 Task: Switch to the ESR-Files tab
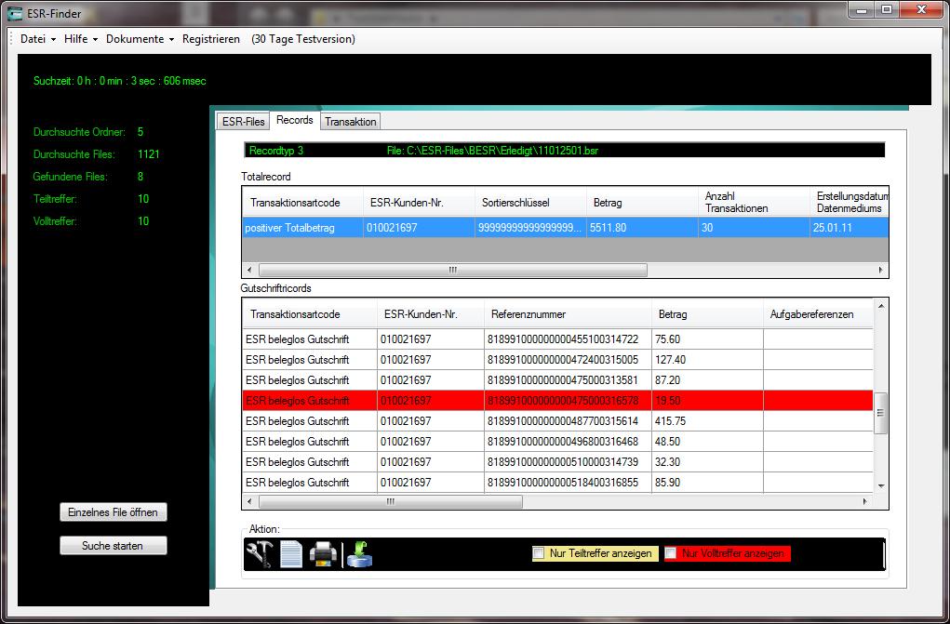(243, 121)
